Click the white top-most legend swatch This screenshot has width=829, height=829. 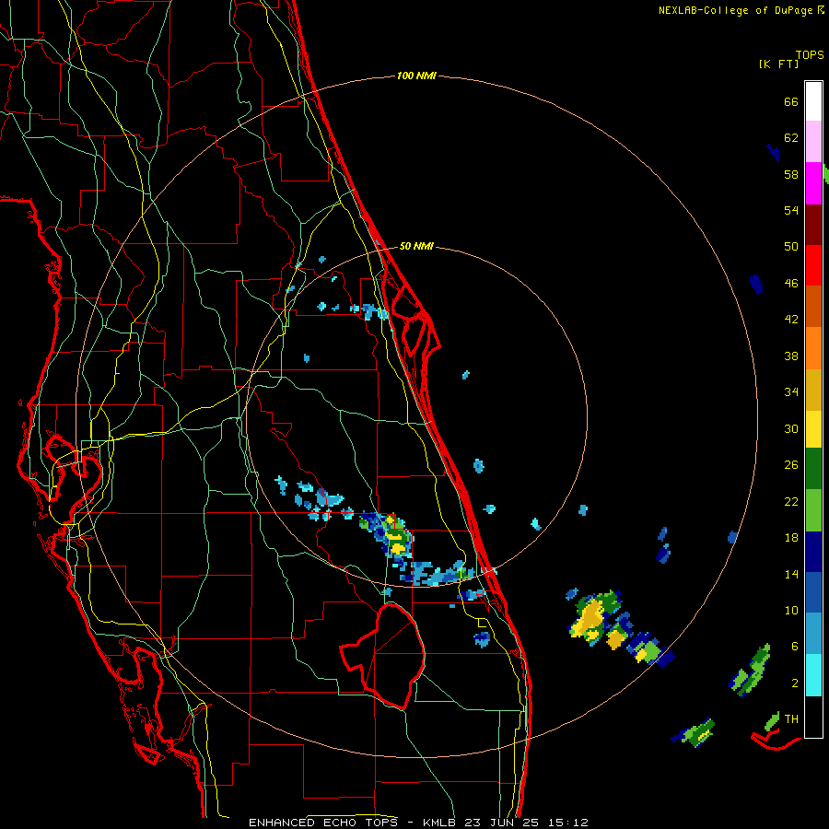(813, 101)
